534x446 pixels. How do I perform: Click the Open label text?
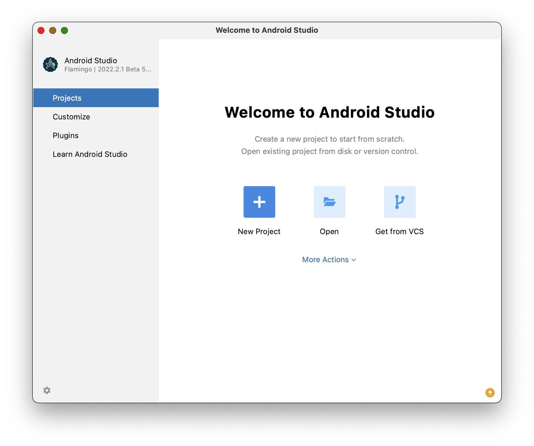coord(329,232)
